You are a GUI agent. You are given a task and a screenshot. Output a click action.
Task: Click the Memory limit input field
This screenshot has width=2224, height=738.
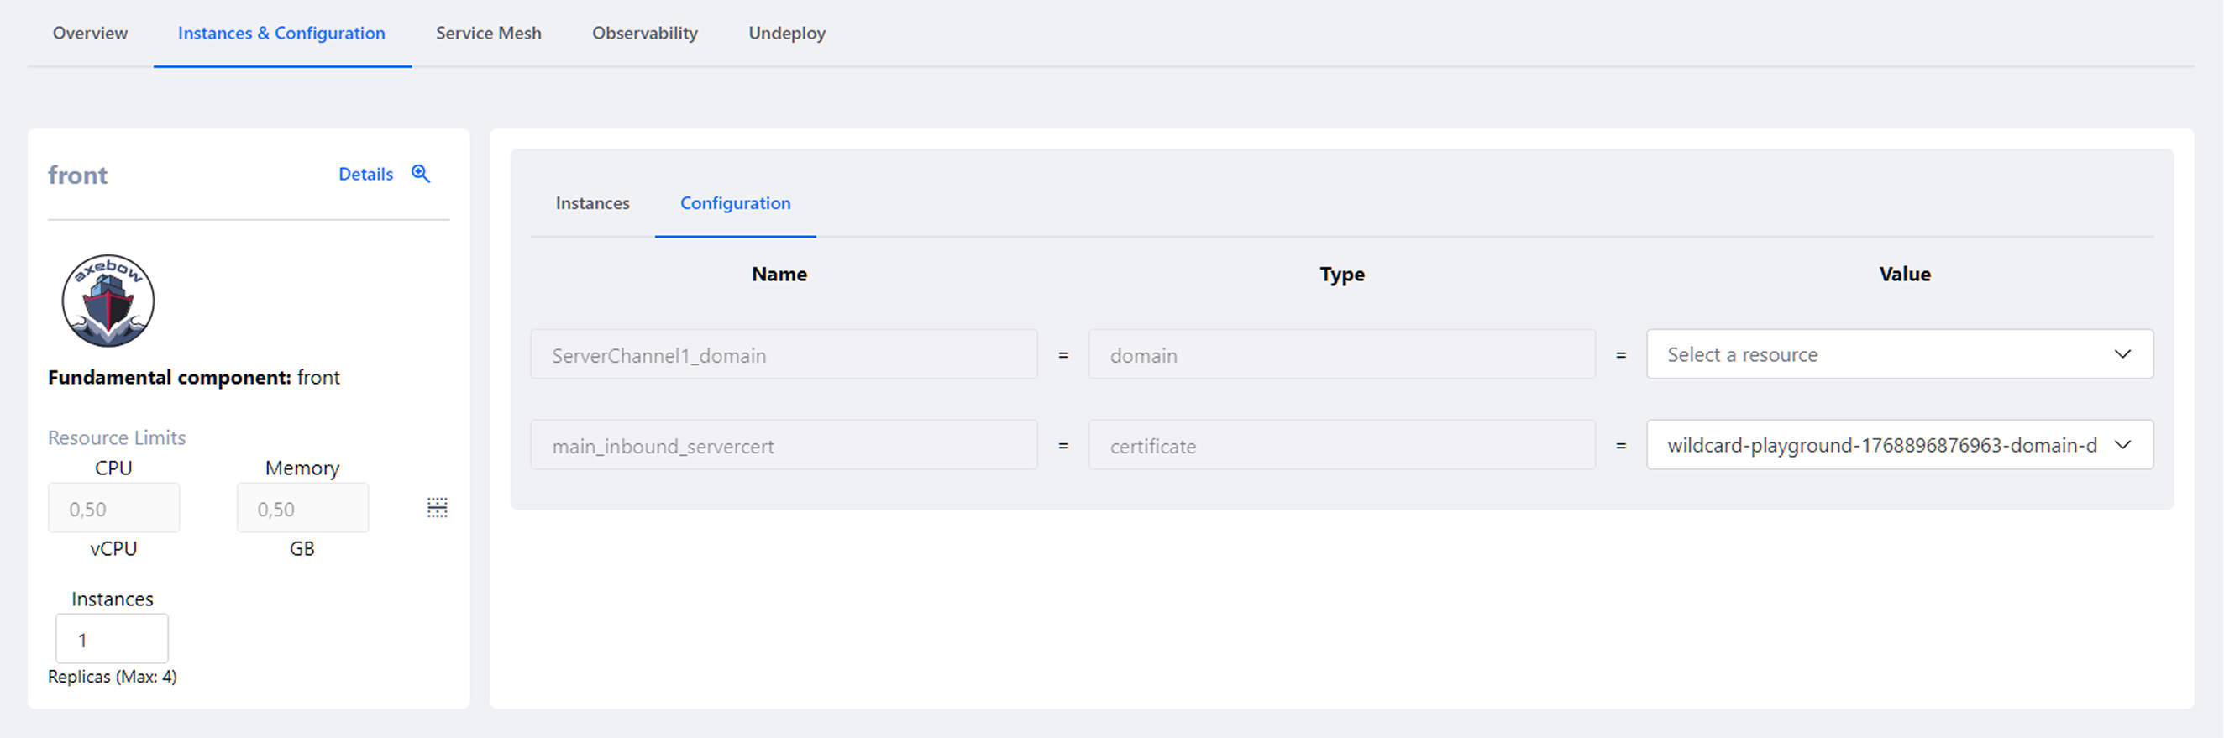pos(302,509)
